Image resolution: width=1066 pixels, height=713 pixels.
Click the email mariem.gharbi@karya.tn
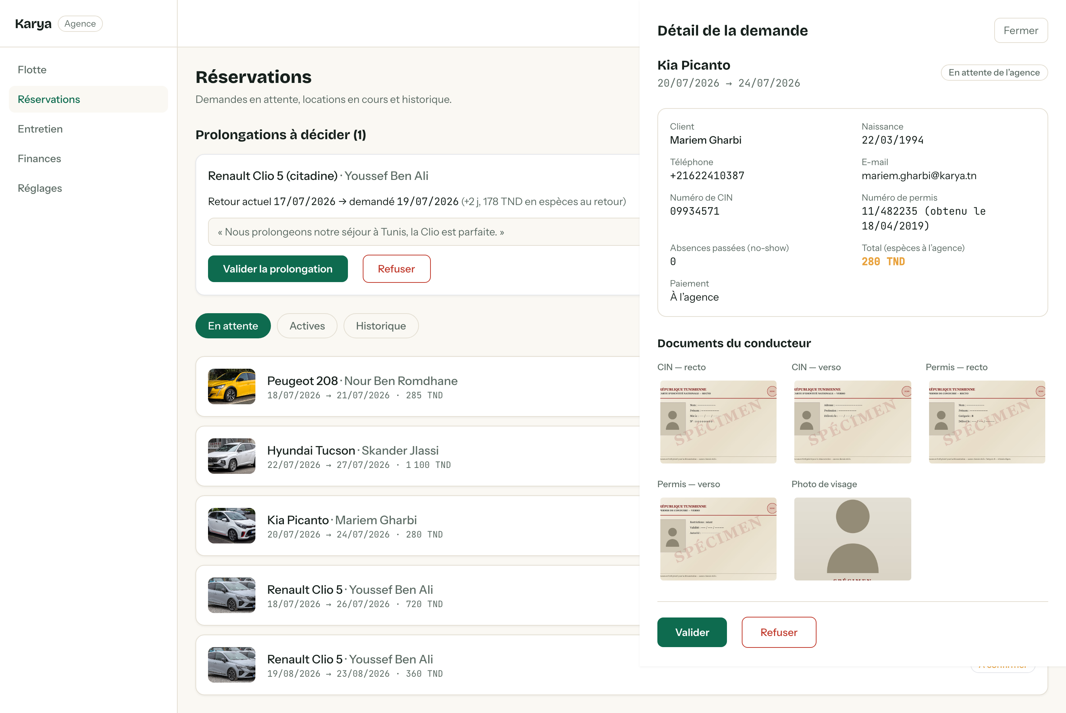point(919,175)
